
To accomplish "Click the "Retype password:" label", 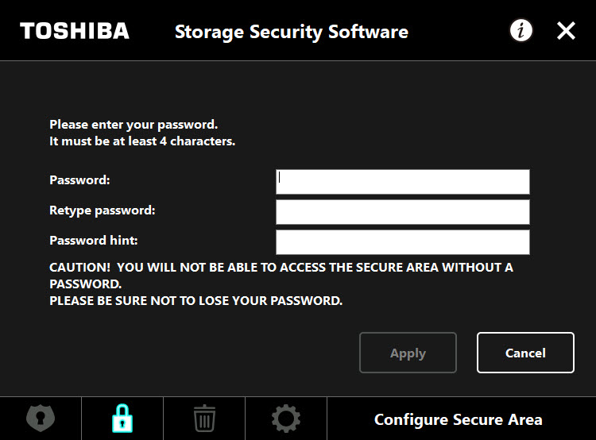I will tap(103, 210).
